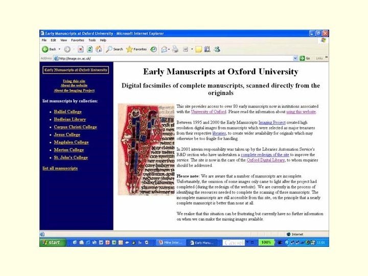Open the Balliol College collection
This screenshot has width=368, height=276.
[x=67, y=112]
